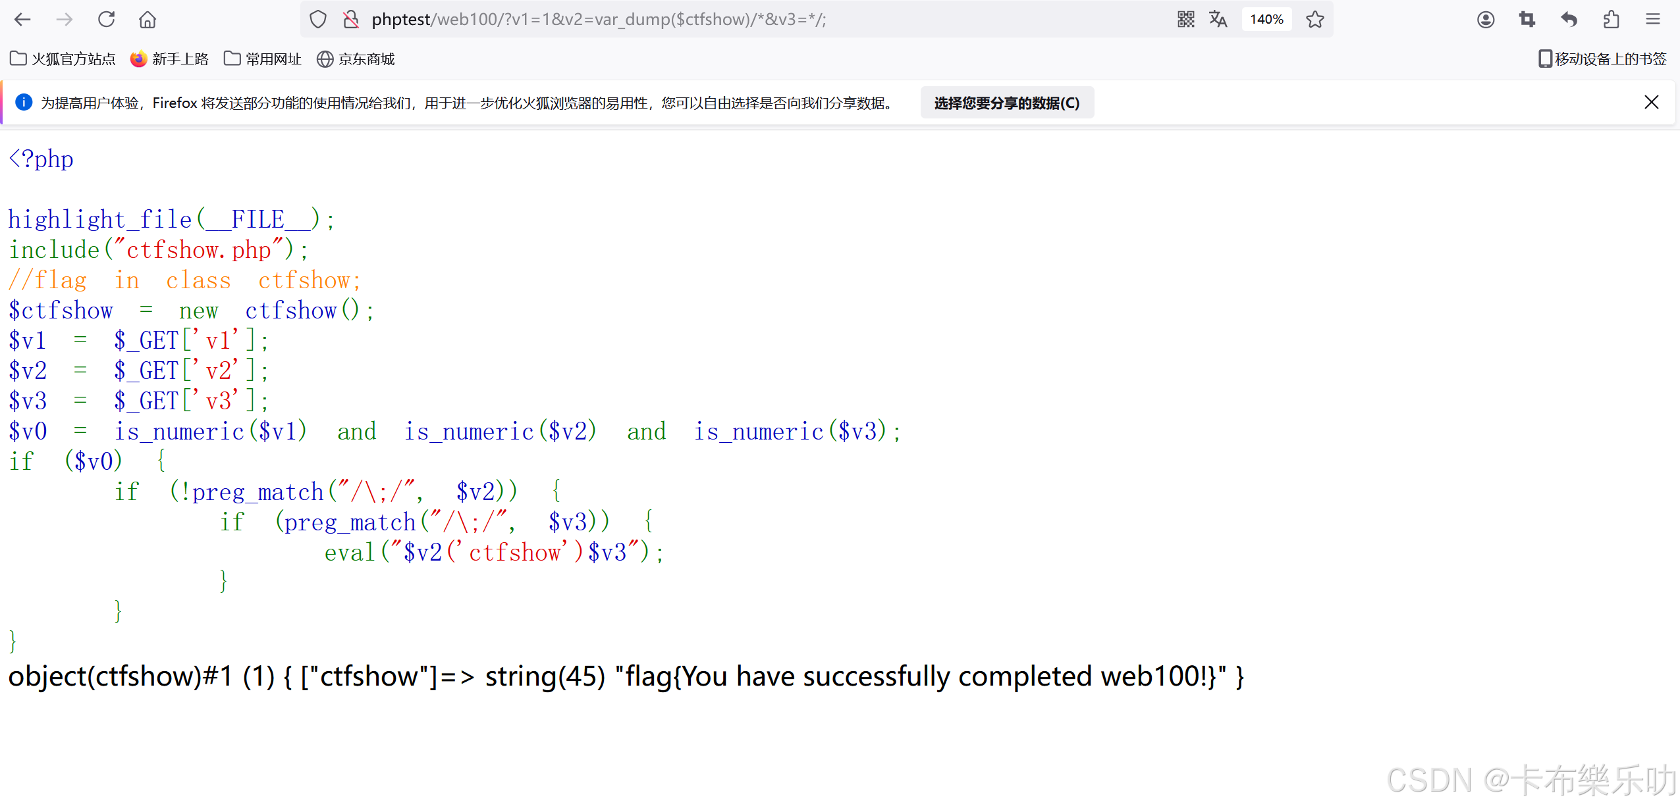Go to the Firefox home page
The image size is (1680, 808).
pyautogui.click(x=148, y=20)
